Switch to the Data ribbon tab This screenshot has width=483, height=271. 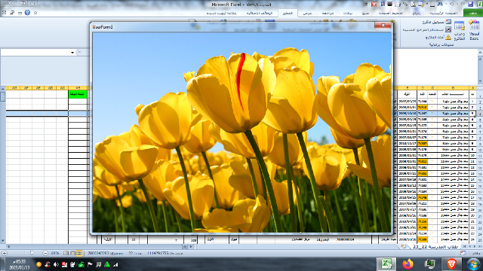[348, 14]
